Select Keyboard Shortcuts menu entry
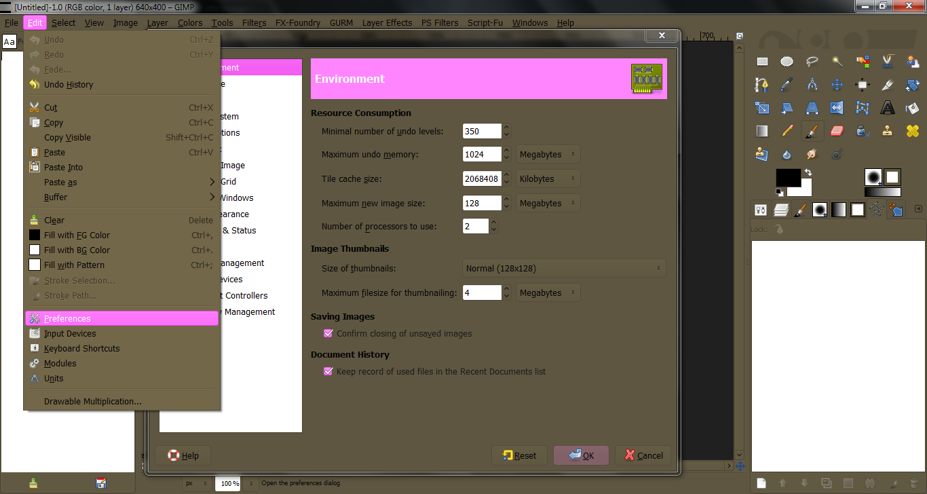 (122, 348)
